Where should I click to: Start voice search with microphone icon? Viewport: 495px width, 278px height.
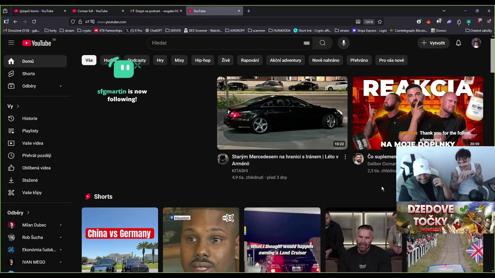pos(343,43)
